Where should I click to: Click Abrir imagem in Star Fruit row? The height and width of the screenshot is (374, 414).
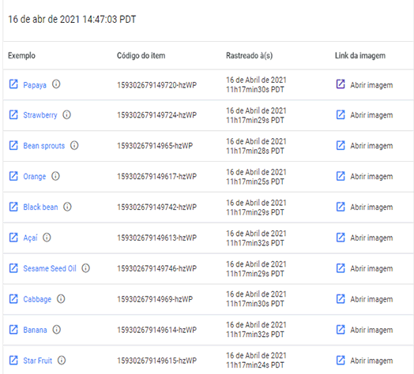point(371,361)
